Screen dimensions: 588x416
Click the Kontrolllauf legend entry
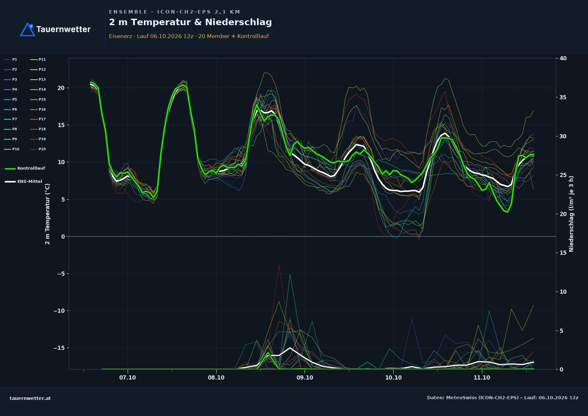(x=25, y=168)
